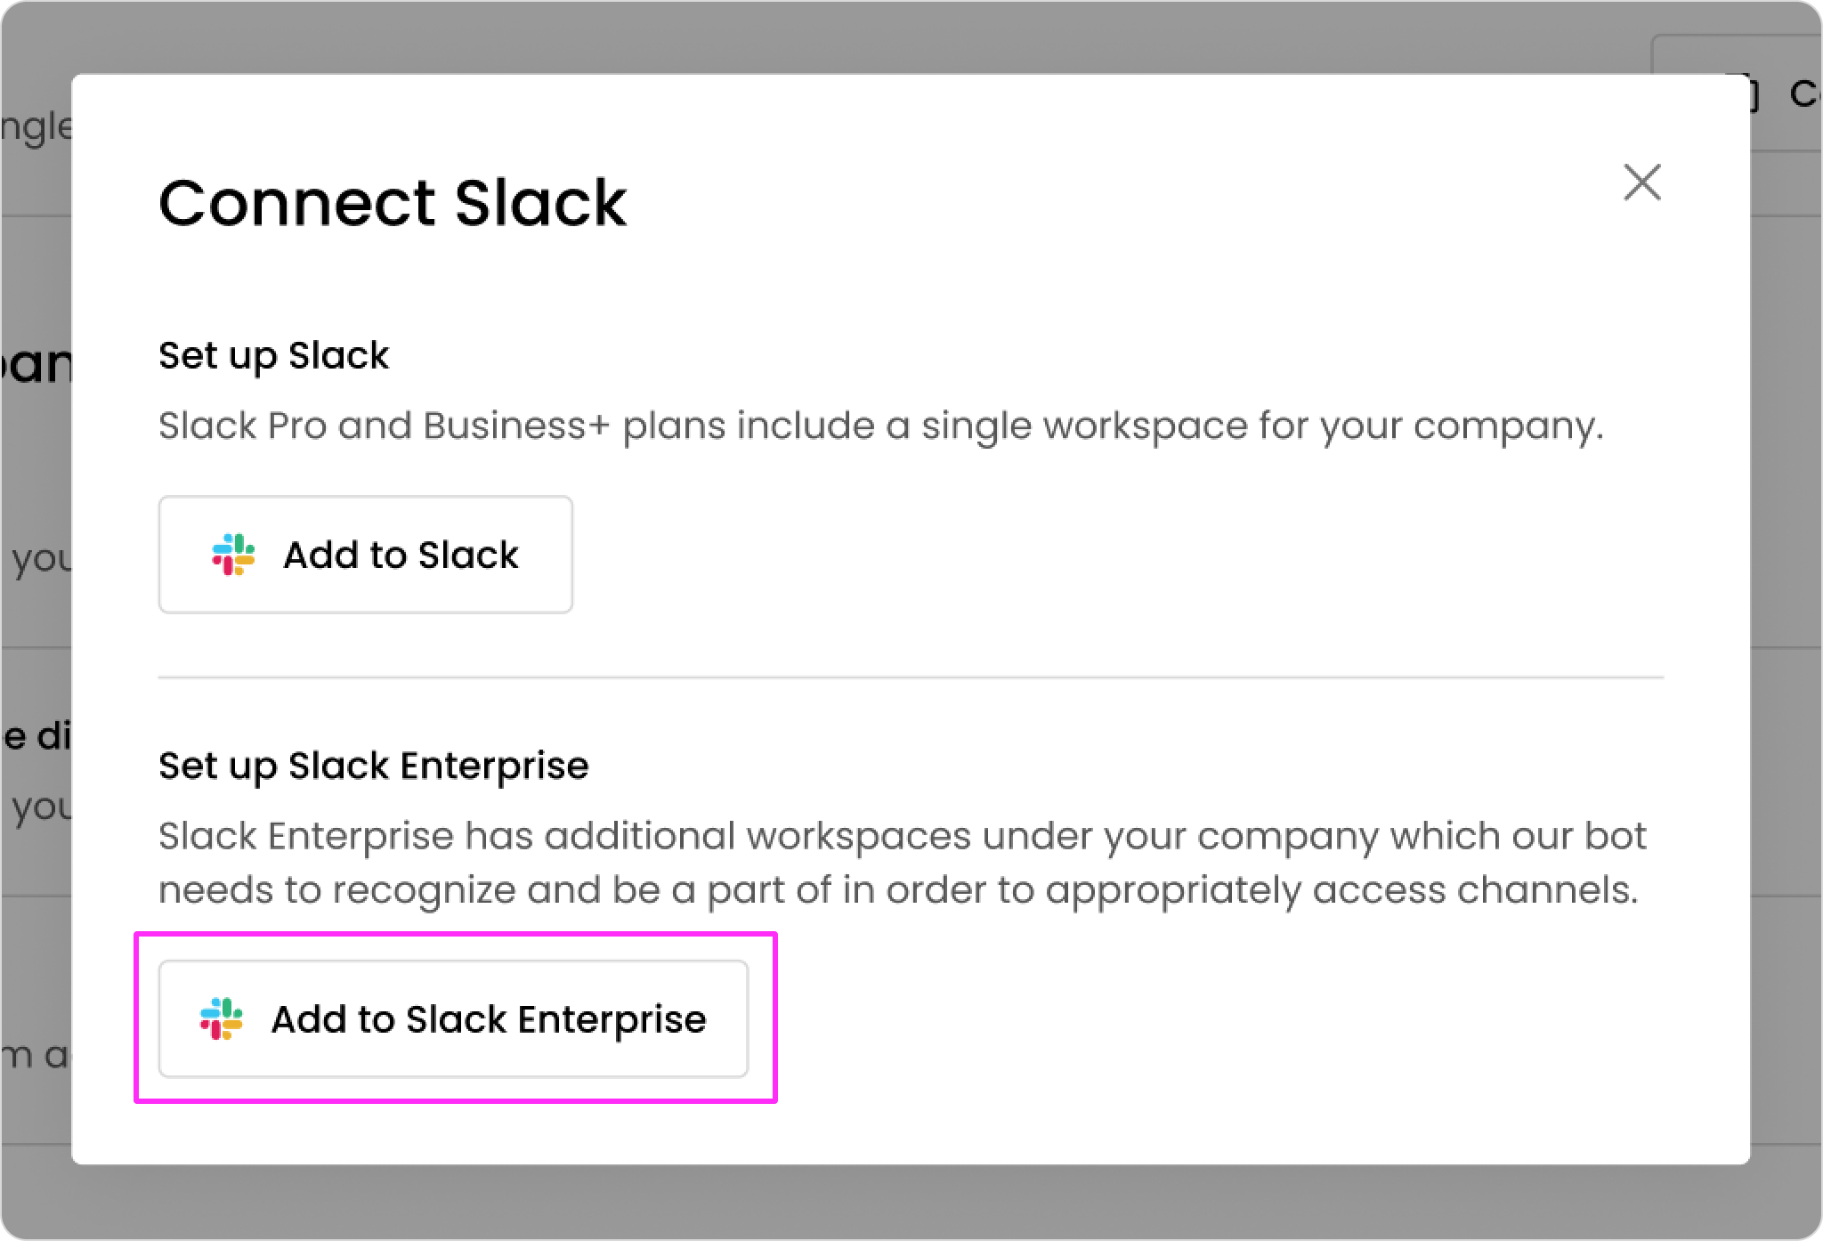Click the X icon at the dialog's top-right corner

(x=1642, y=183)
